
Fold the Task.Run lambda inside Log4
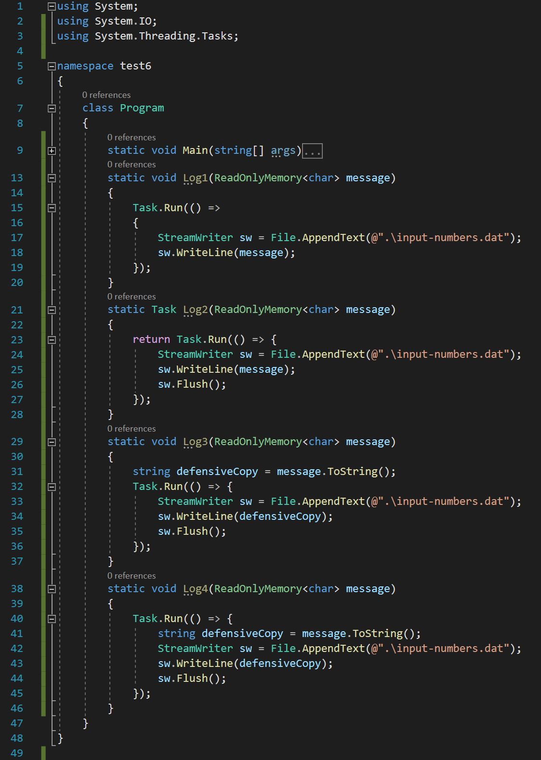[52, 619]
